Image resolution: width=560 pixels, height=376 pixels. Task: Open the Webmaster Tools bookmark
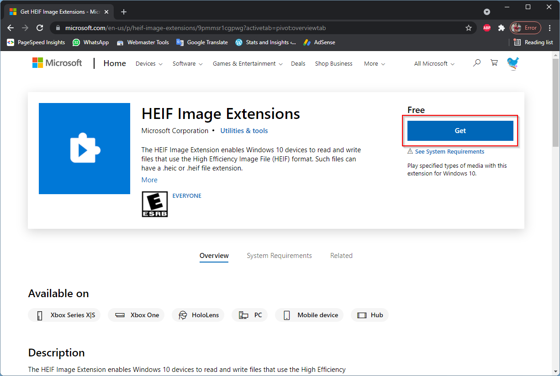[x=143, y=42]
